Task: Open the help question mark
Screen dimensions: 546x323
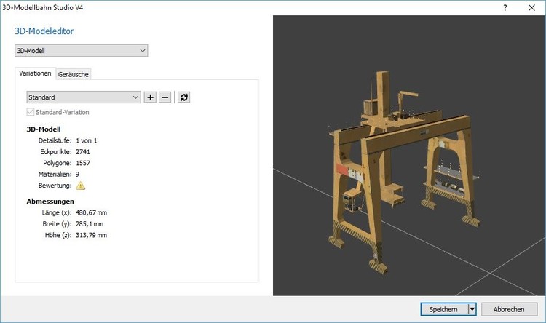Action: 505,8
